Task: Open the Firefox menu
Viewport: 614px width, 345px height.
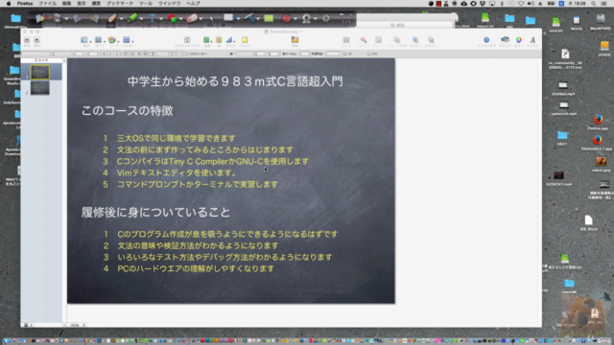Action: tap(25, 3)
